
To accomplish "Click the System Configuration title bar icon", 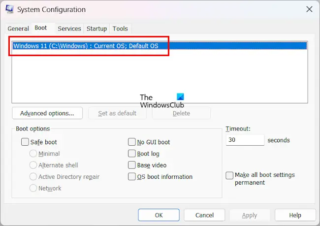I will (9, 9).
